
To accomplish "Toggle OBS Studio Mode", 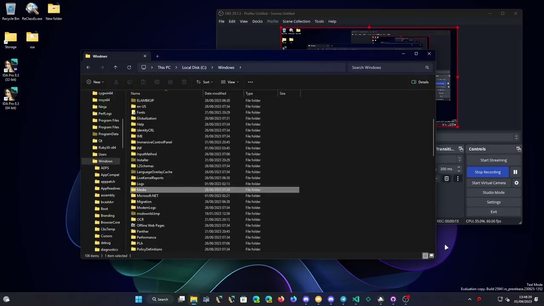I will pyautogui.click(x=493, y=193).
